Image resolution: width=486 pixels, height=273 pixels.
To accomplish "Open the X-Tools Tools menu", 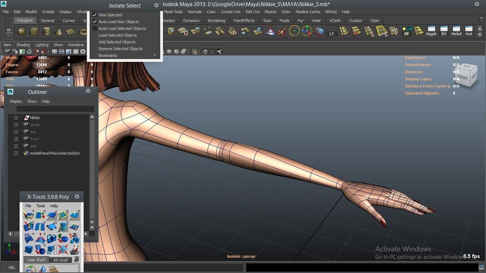I will coord(41,206).
